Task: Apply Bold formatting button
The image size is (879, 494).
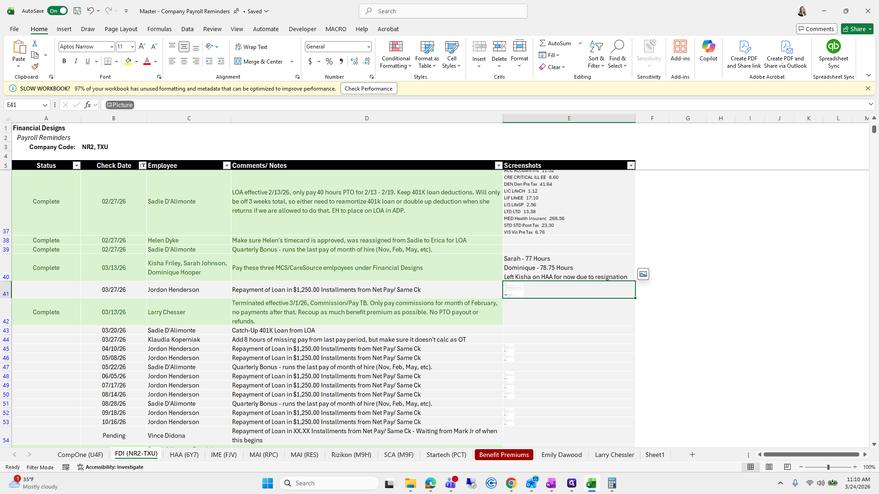Action: (x=64, y=61)
